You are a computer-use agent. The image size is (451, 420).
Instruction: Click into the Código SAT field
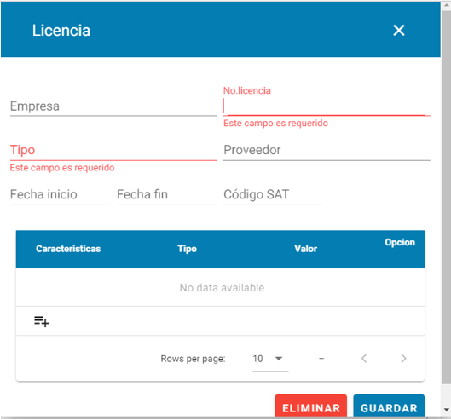274,194
